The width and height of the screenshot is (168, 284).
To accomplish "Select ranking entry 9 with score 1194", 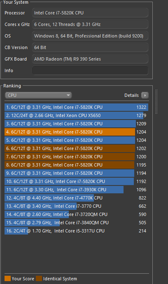I will click(76, 173).
